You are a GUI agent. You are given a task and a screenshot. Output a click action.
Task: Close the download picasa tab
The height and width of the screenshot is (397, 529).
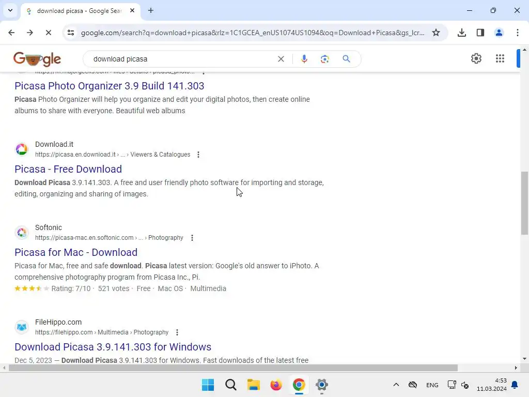tap(132, 10)
